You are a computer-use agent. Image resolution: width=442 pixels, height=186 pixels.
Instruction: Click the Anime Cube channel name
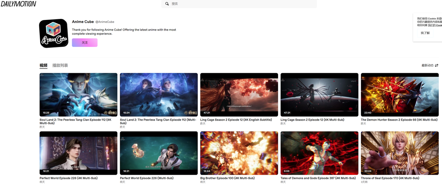click(83, 22)
